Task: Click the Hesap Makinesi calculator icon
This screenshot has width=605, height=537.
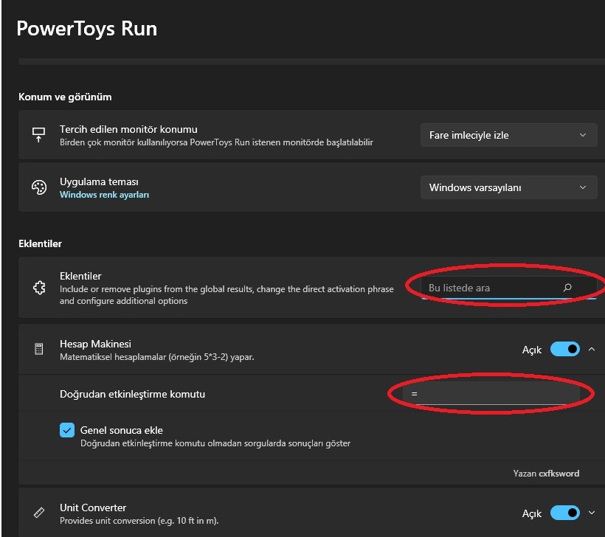Action: point(39,349)
